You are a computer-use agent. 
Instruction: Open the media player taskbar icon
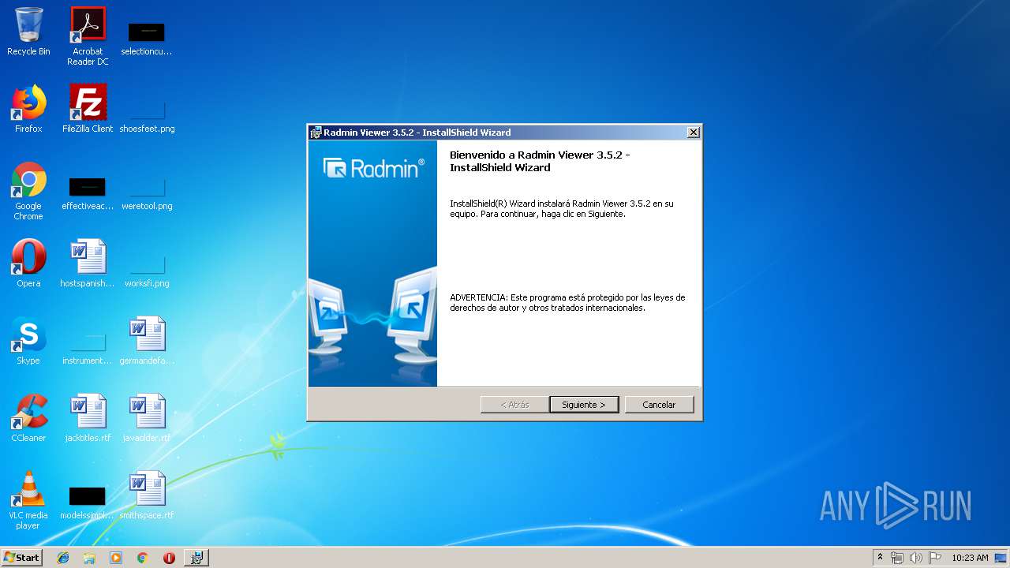point(116,558)
